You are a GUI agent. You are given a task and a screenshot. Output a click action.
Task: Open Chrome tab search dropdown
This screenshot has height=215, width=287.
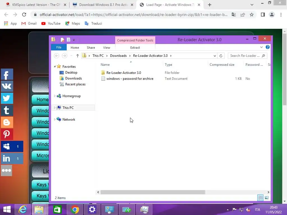[x=252, y=5]
